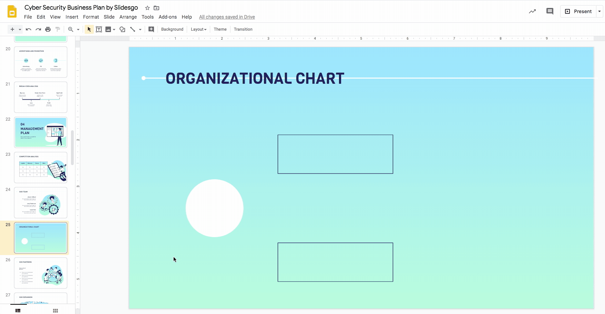605x314 pixels.
Task: Enable filmstrip view at bottom left
Action: coord(18,311)
